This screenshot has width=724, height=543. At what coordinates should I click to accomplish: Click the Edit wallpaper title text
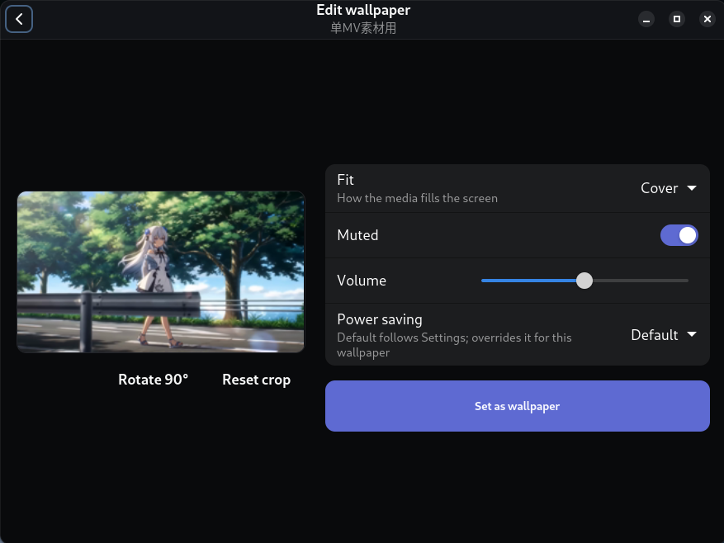pos(363,10)
